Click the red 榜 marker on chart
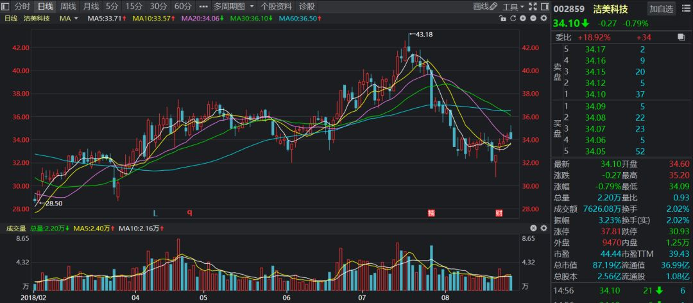This screenshot has width=693, height=303. (431, 212)
